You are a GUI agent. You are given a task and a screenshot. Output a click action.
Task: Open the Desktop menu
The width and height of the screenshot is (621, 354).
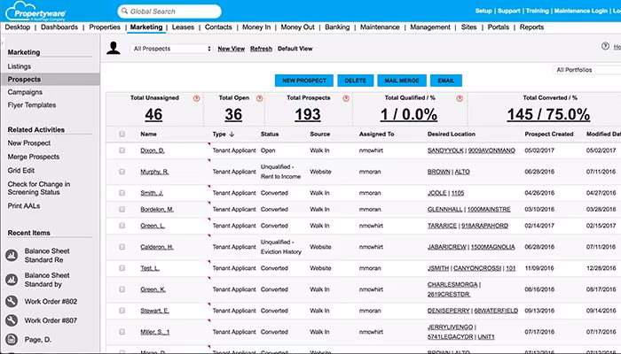tap(18, 27)
